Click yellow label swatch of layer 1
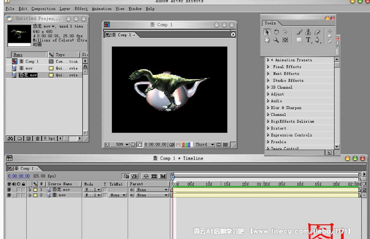The width and height of the screenshot is (370, 239). [x=36, y=190]
